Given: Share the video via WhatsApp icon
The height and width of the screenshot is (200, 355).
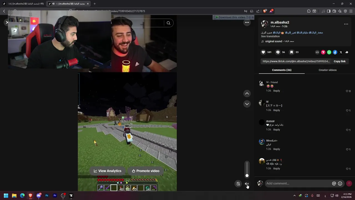Looking at the screenshot, I should [329, 52].
